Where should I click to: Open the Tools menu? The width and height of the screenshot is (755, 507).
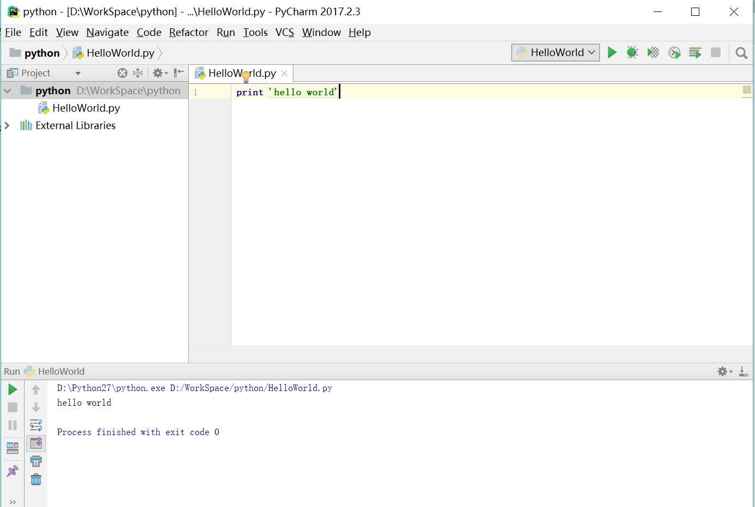[255, 33]
